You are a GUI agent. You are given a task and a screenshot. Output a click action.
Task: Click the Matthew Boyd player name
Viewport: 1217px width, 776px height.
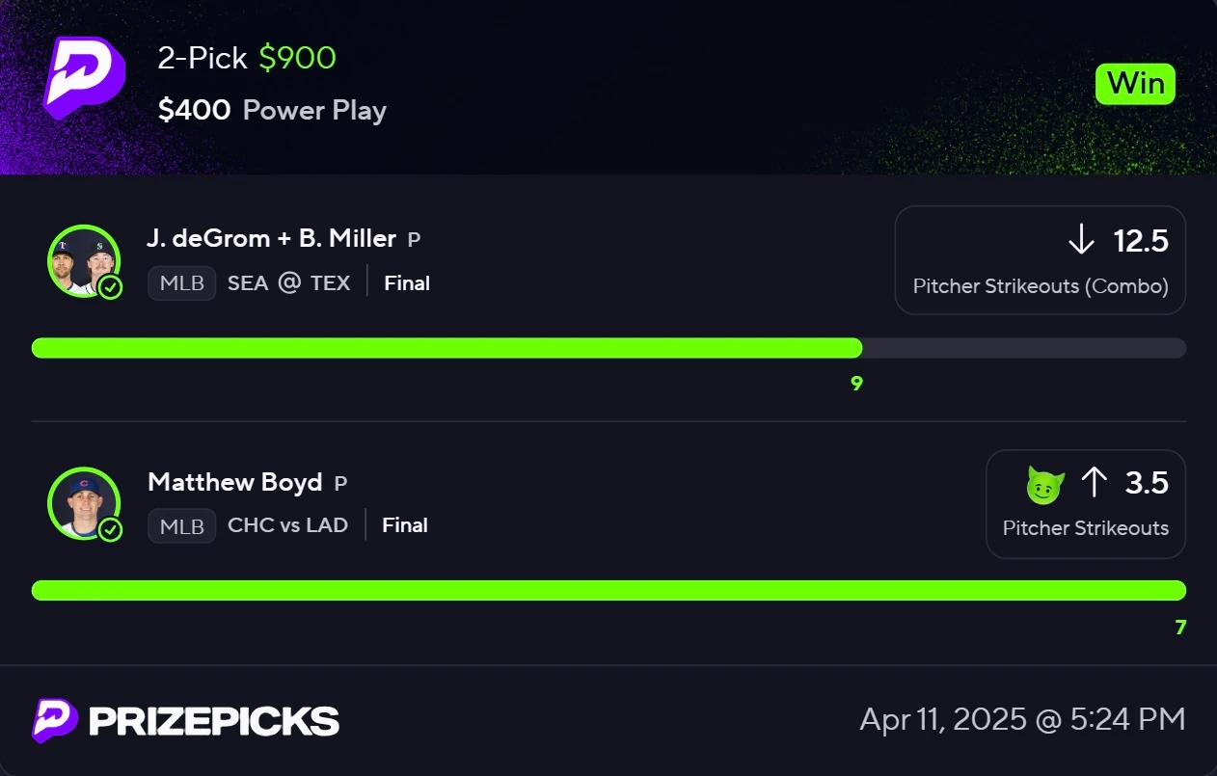click(235, 482)
